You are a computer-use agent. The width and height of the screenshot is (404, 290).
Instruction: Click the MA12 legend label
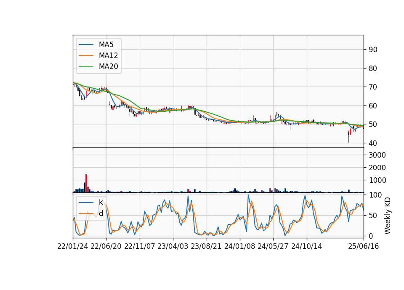click(x=108, y=55)
